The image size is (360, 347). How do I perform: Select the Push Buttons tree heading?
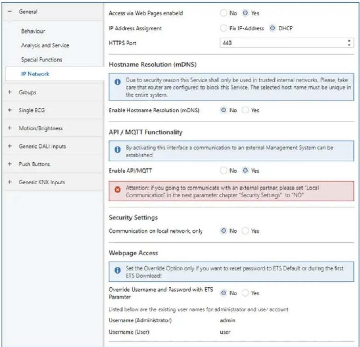click(x=34, y=164)
